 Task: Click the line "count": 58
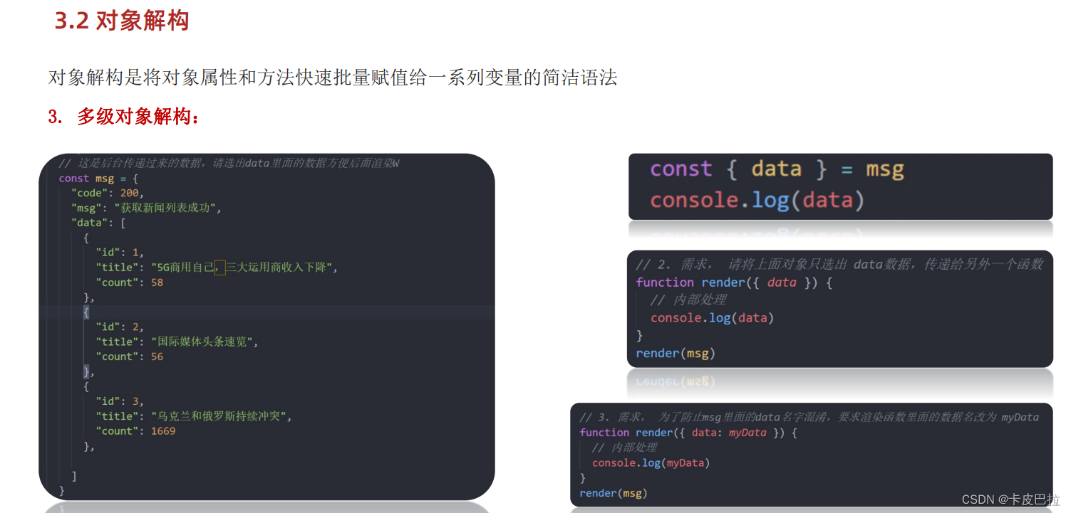tap(129, 282)
